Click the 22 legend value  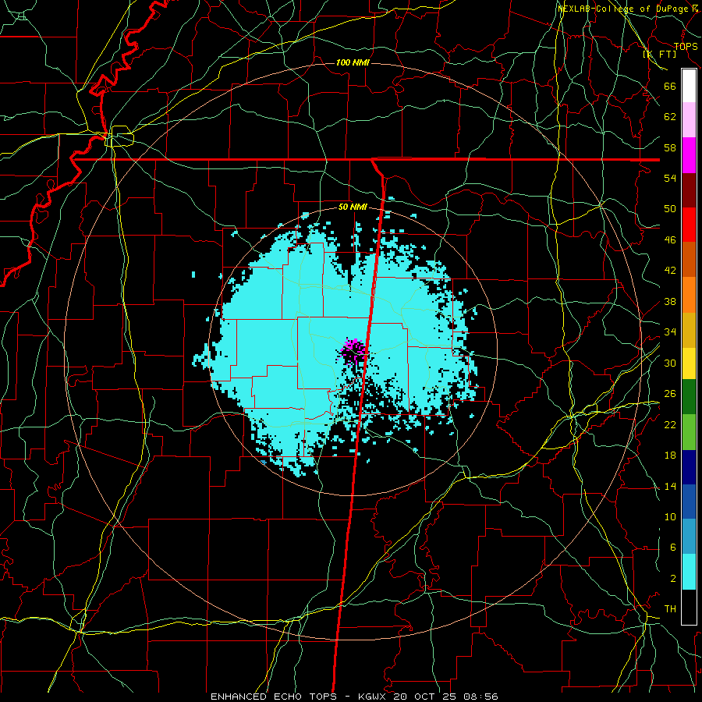click(x=670, y=425)
